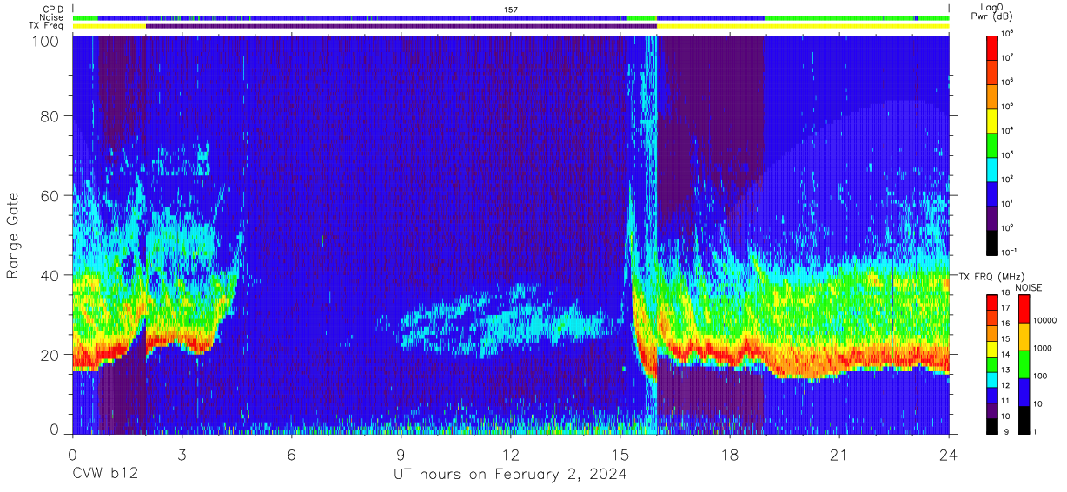Click the 80 tick on Range Gate axis

coord(50,116)
